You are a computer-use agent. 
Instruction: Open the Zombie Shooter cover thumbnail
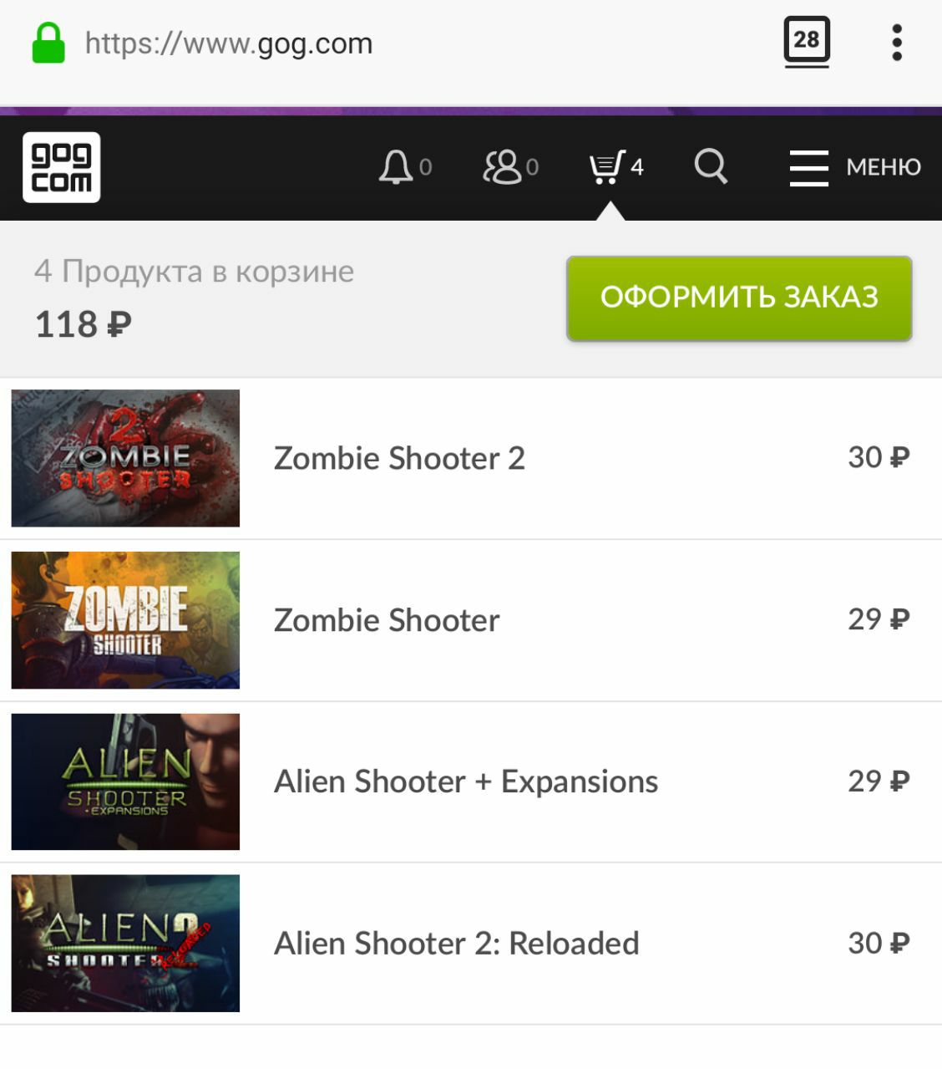[125, 620]
